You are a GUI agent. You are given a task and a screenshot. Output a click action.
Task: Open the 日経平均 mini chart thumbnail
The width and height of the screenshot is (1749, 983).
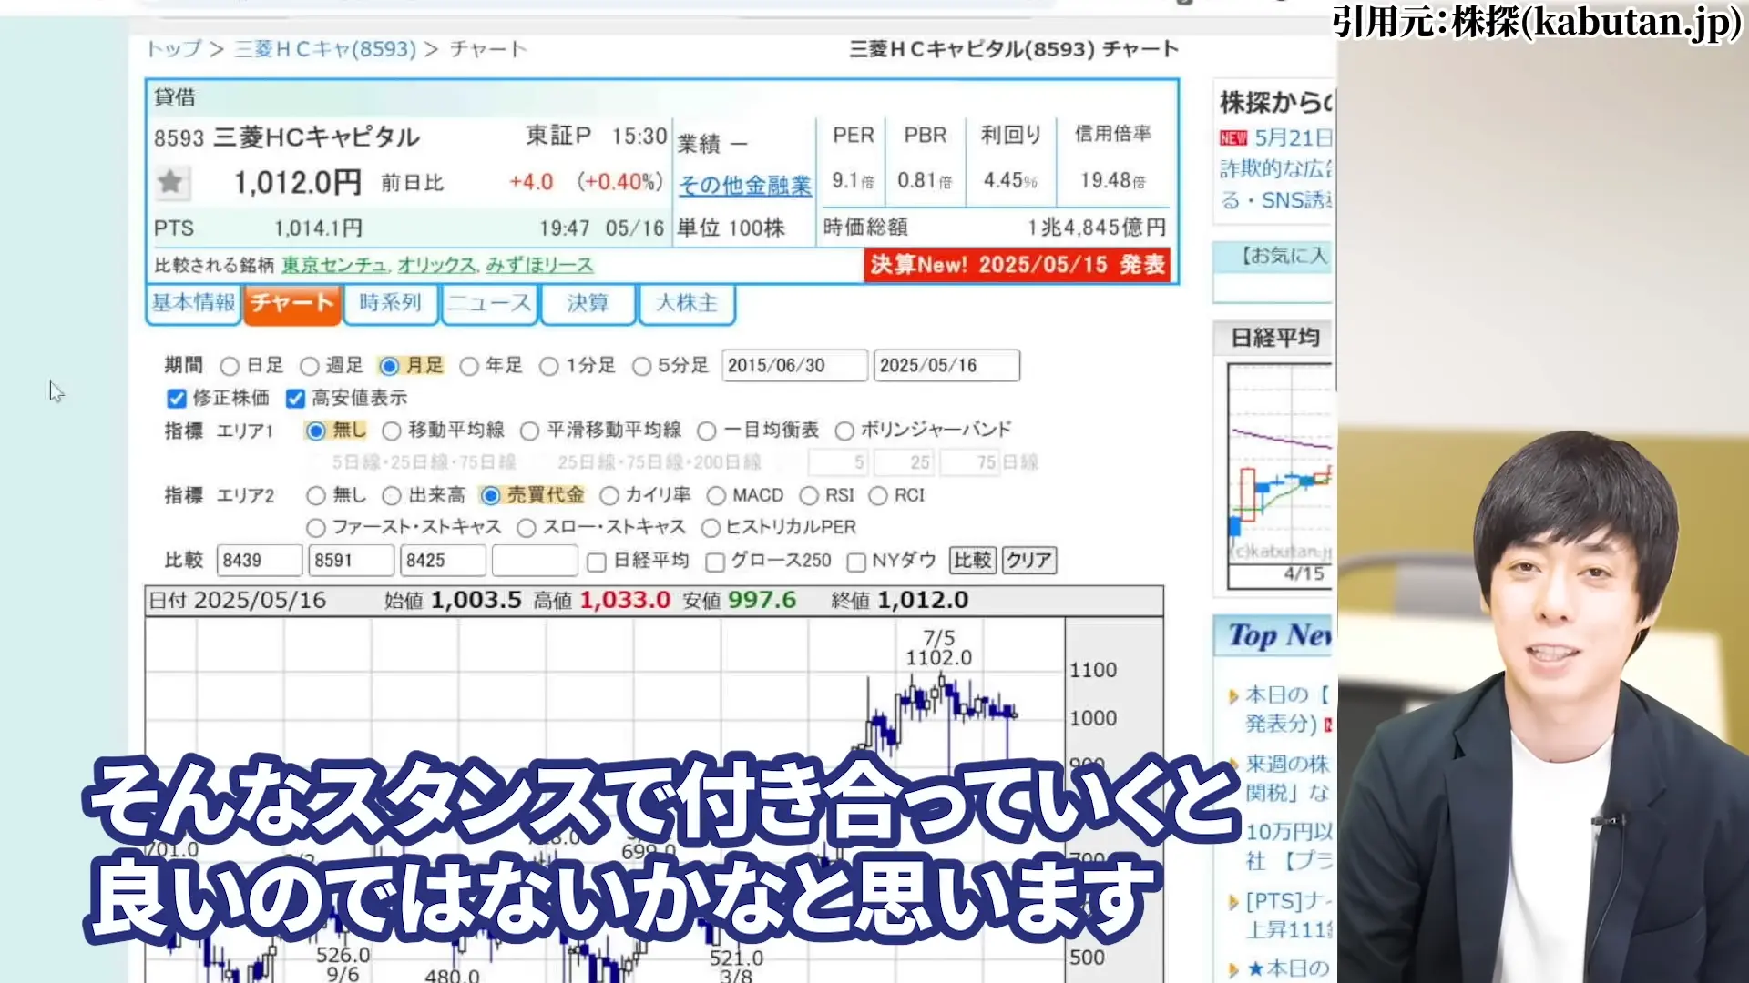pyautogui.click(x=1280, y=475)
